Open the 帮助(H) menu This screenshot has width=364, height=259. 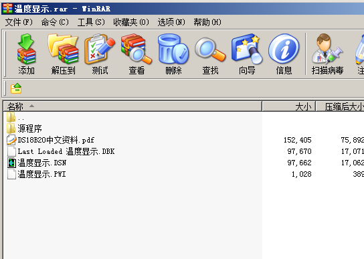coord(207,22)
